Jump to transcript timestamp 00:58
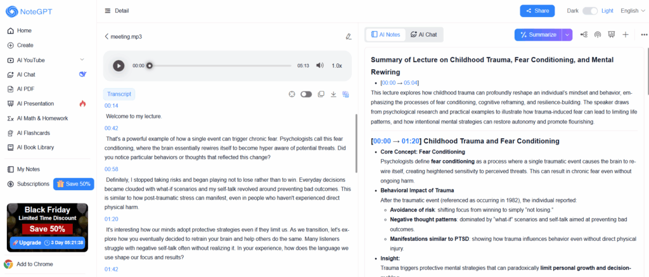Image resolution: width=649 pixels, height=277 pixels. pyautogui.click(x=112, y=169)
